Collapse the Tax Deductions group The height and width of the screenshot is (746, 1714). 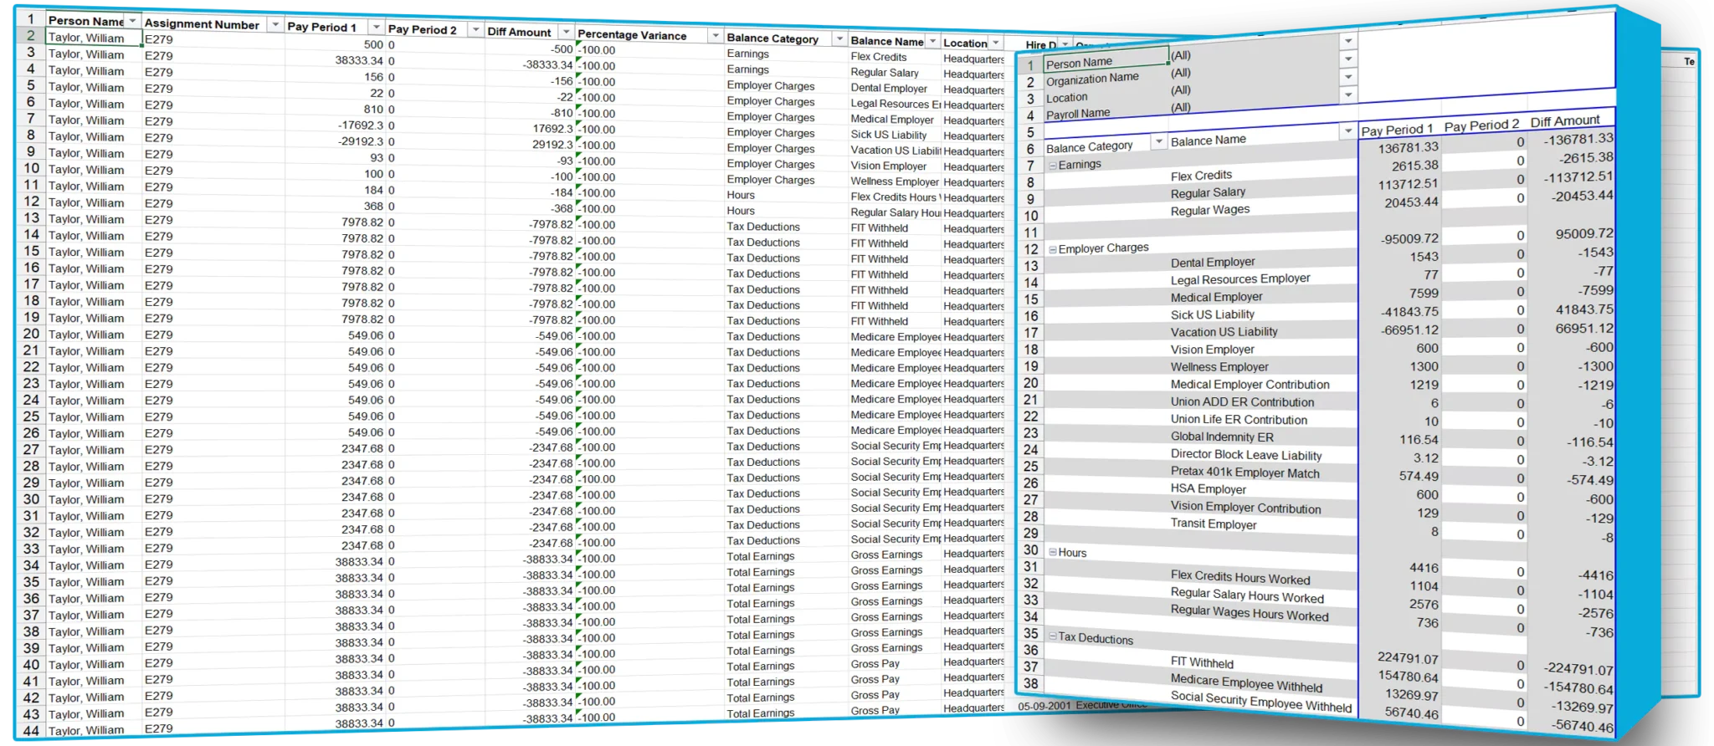coord(1053,636)
